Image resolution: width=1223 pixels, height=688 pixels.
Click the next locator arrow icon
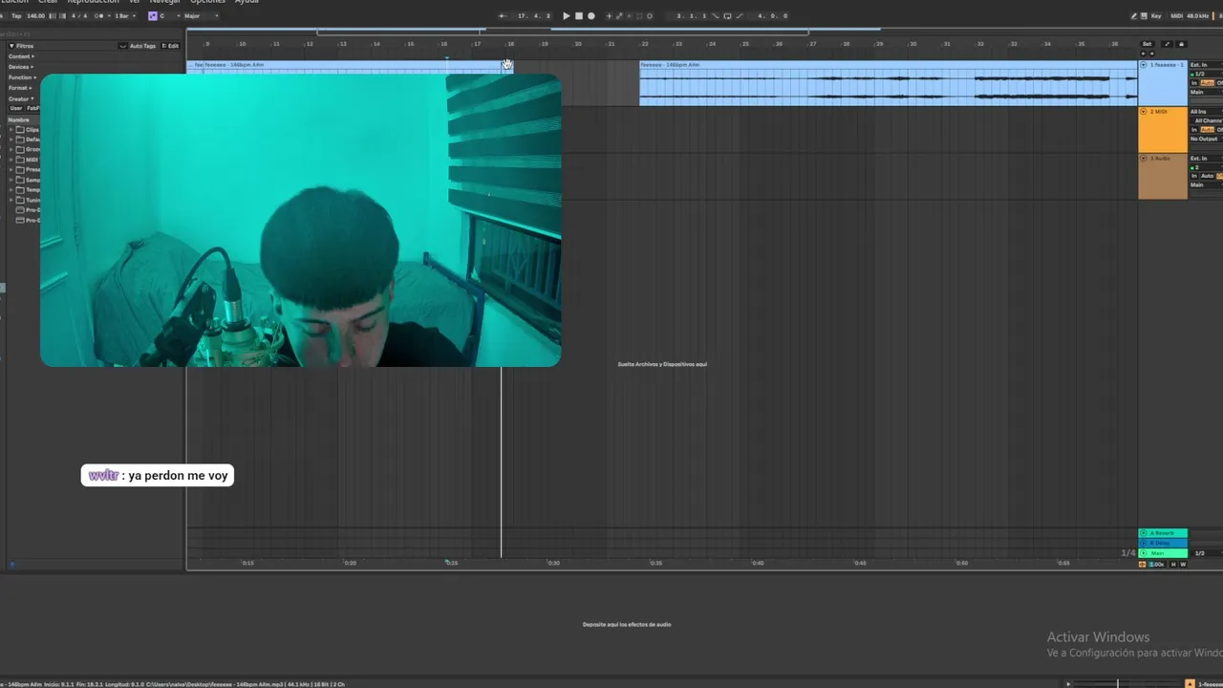(x=1151, y=54)
